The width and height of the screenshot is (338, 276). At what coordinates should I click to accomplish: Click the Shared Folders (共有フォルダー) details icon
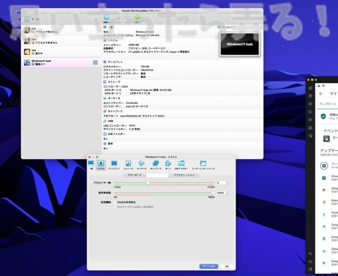coord(105,134)
